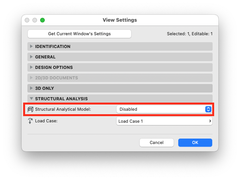Image resolution: width=240 pixels, height=180 pixels.
Task: Expand the IDENTIFICATION panel triangle
Action: [x=31, y=46]
